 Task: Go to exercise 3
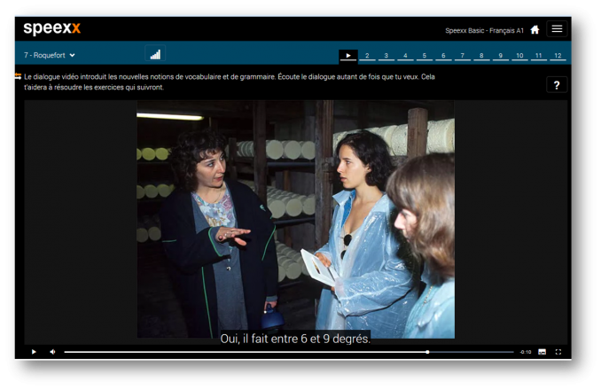(386, 56)
